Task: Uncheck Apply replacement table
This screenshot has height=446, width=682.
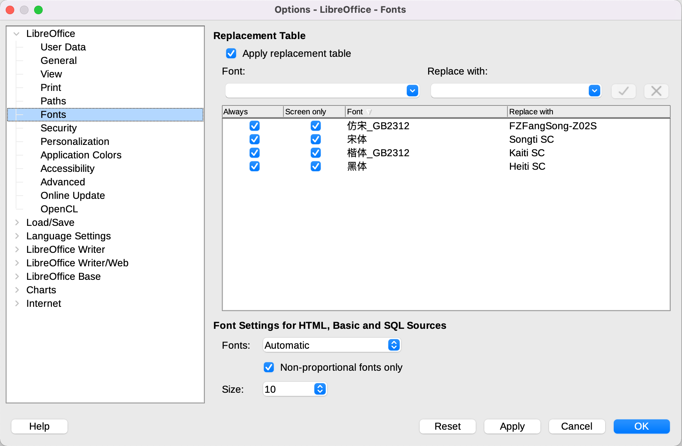Action: [x=231, y=53]
